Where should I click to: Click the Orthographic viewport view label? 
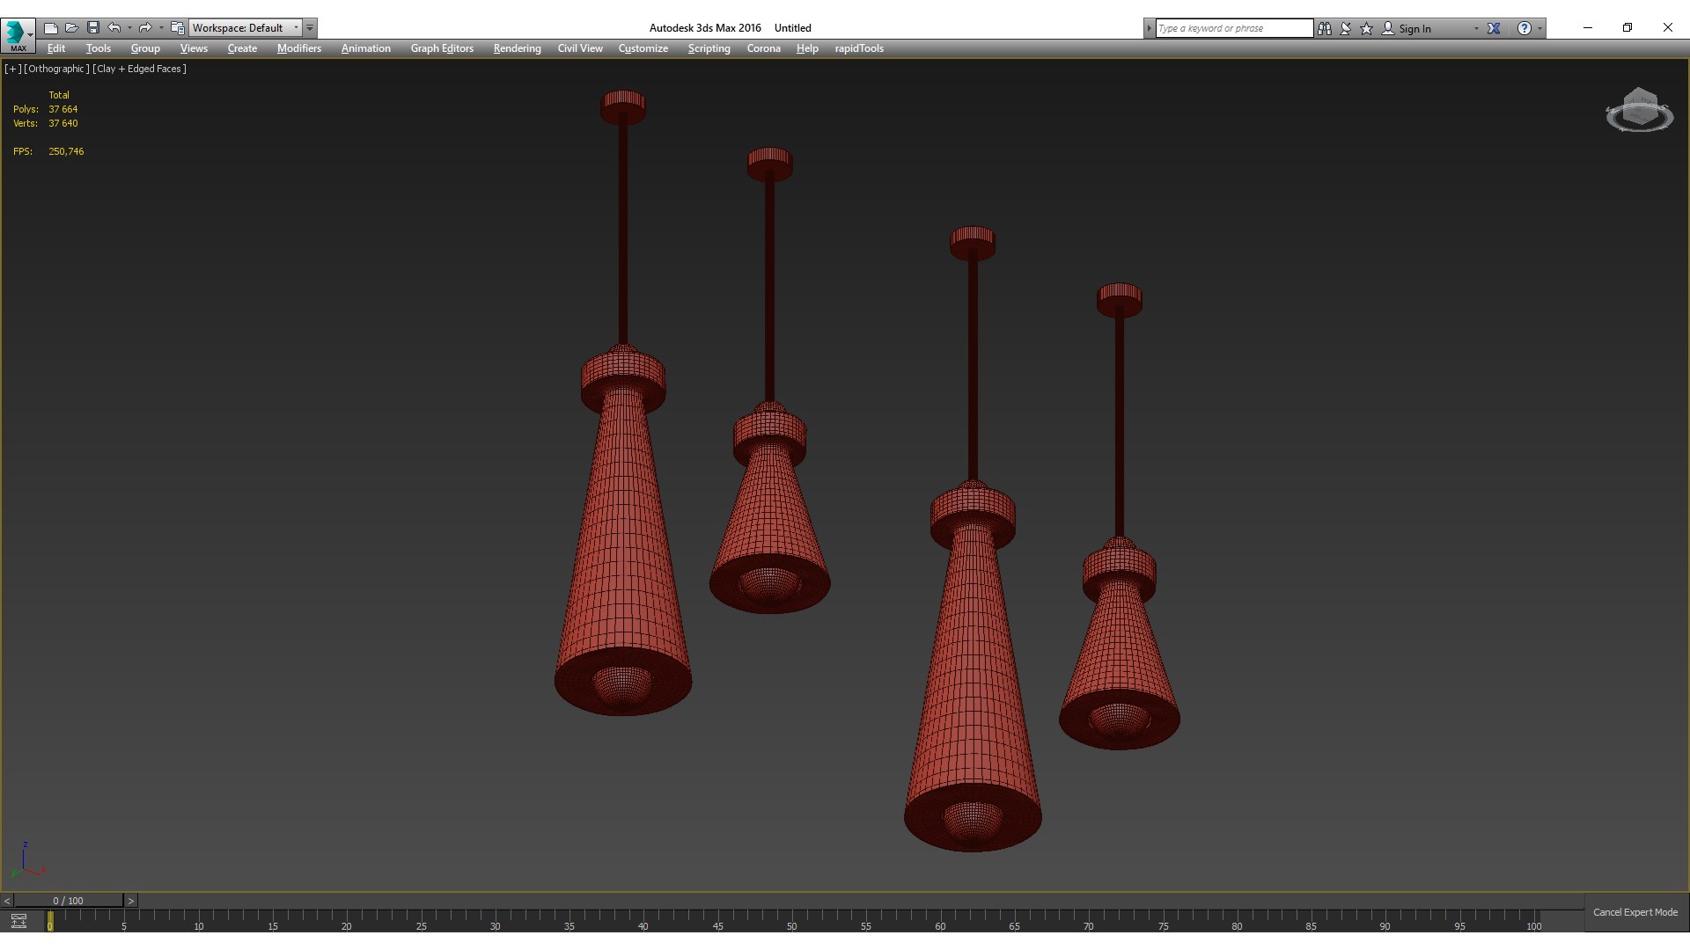[56, 69]
